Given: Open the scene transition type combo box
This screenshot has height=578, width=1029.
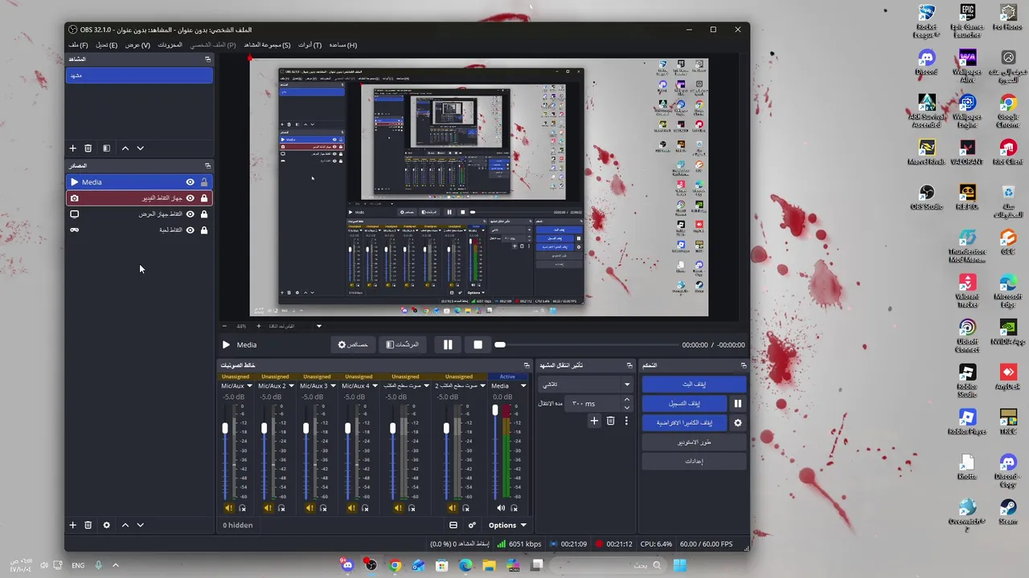Looking at the screenshot, I should (x=585, y=385).
